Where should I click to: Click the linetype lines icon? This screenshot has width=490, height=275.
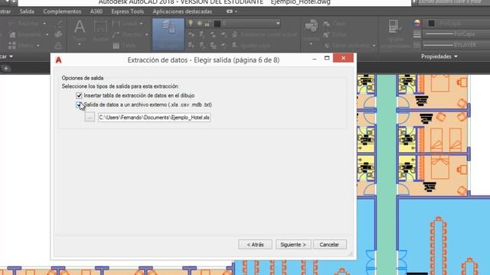(416, 45)
